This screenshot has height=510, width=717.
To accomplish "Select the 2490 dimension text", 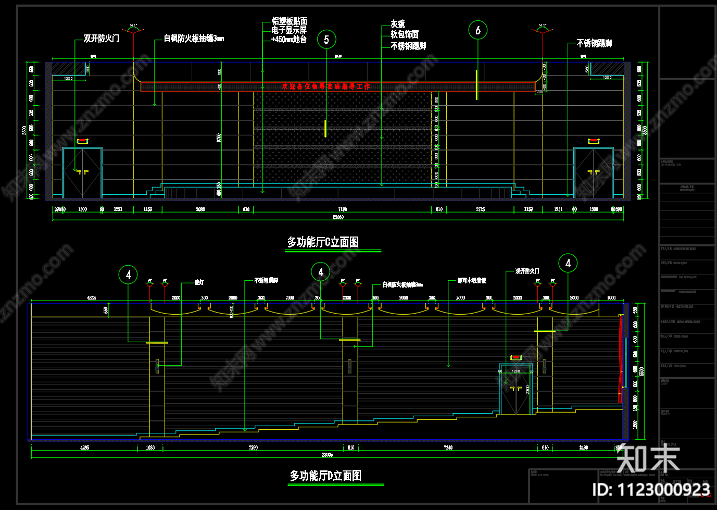I will (584, 447).
